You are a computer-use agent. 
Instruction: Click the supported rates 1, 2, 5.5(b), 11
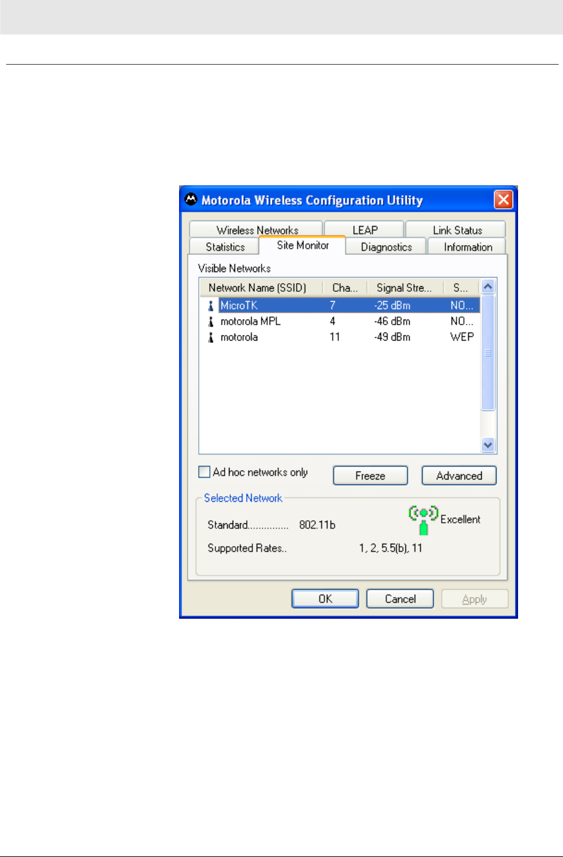(x=391, y=548)
